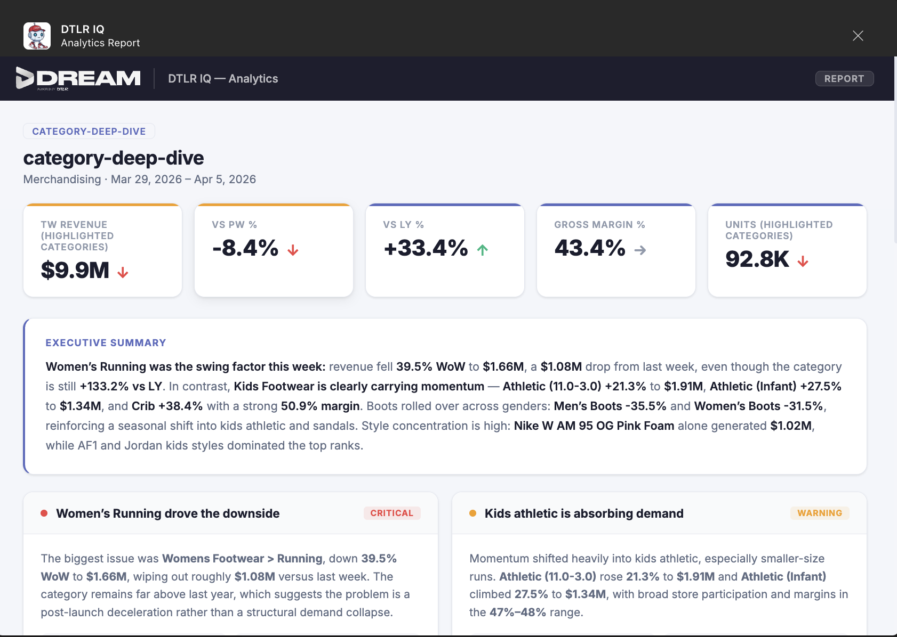Screen dimensions: 897x637
Task: Toggle the CRITICAL severity badge
Action: pos(392,513)
